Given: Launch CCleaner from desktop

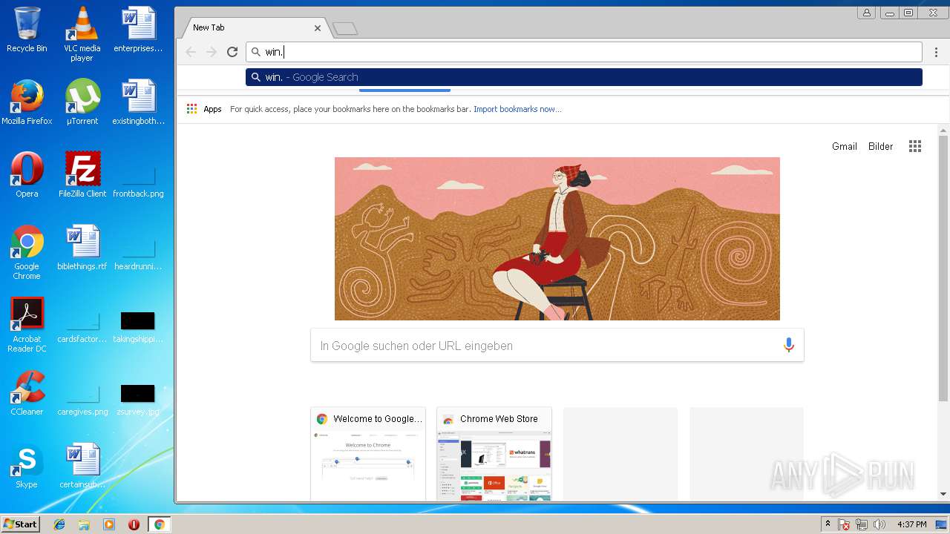Looking at the screenshot, I should click(27, 393).
